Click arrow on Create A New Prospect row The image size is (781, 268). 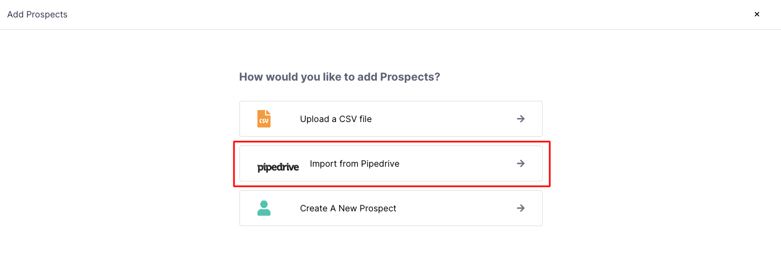pyautogui.click(x=521, y=208)
